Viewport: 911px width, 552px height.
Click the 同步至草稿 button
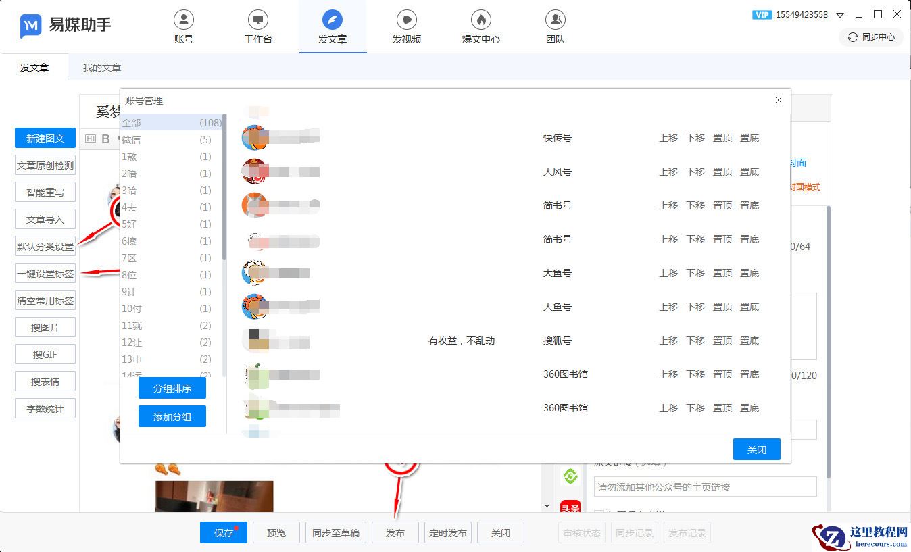point(336,532)
